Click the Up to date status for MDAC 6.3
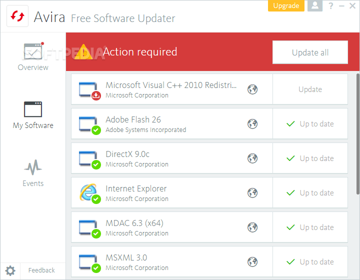Image resolution: width=360 pixels, height=280 pixels. tap(310, 227)
